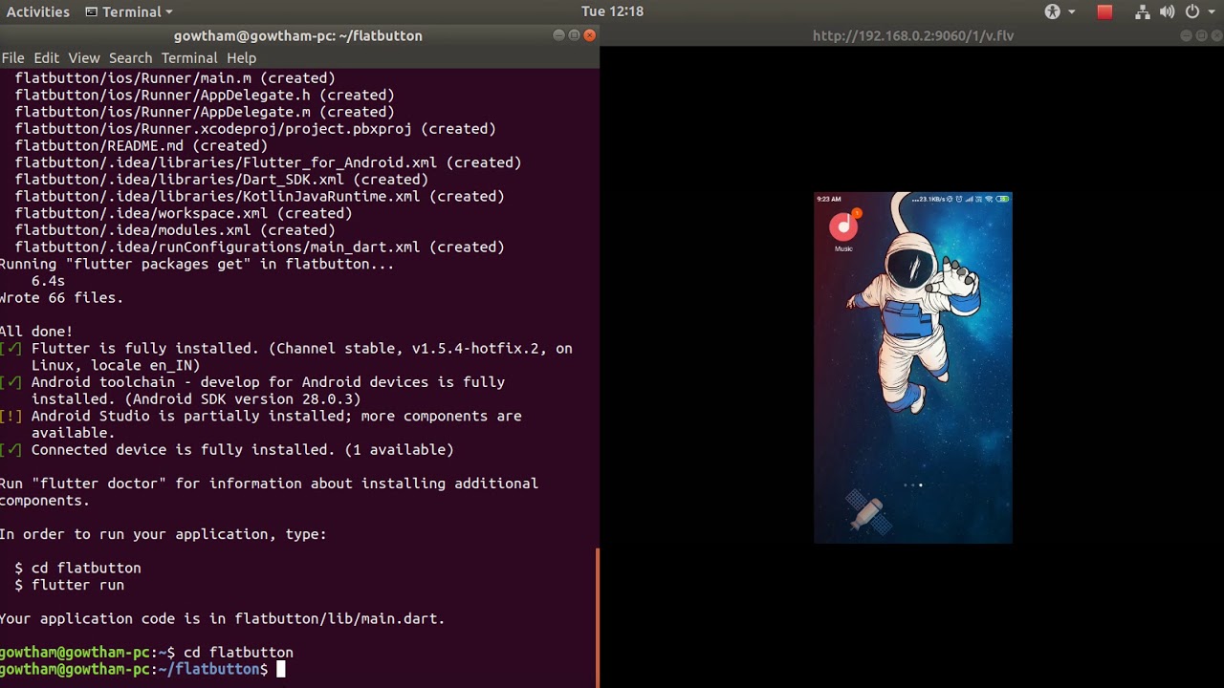This screenshot has height=688, width=1224.
Task: Click the wired network status icon
Action: (1143, 11)
